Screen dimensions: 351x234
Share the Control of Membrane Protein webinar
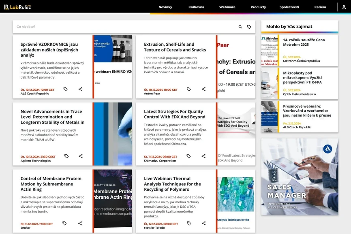tap(80, 223)
